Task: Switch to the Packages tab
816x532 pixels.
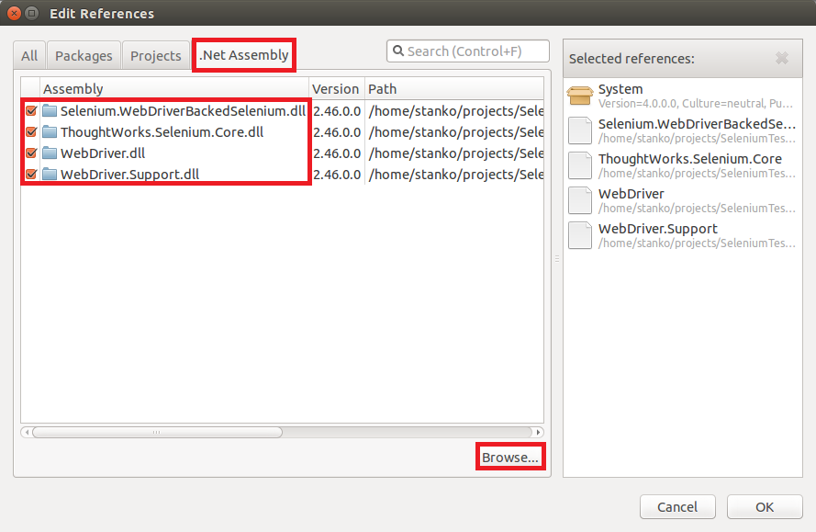Action: (x=84, y=56)
